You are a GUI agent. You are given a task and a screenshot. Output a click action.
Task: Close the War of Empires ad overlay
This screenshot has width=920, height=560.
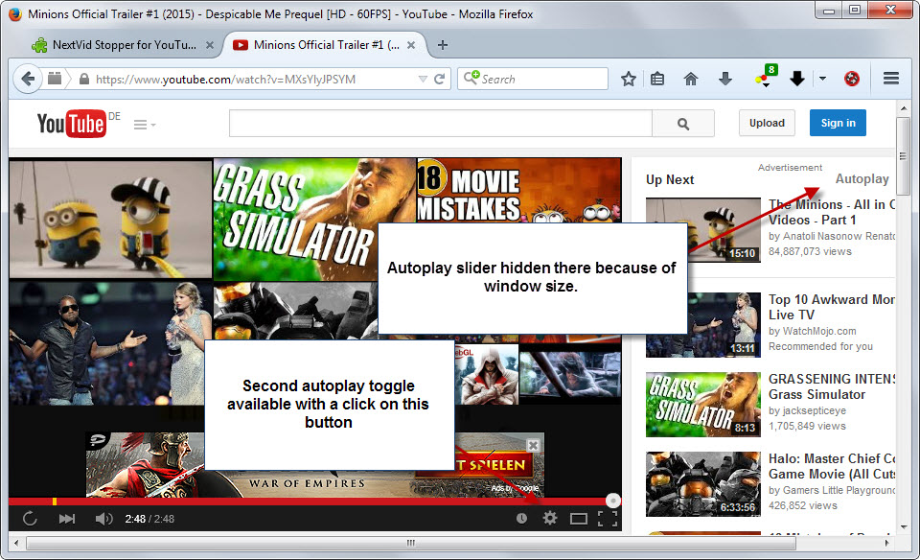coord(534,446)
